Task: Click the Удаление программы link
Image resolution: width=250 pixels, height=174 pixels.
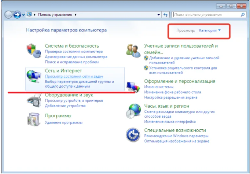Action: tap(63, 123)
